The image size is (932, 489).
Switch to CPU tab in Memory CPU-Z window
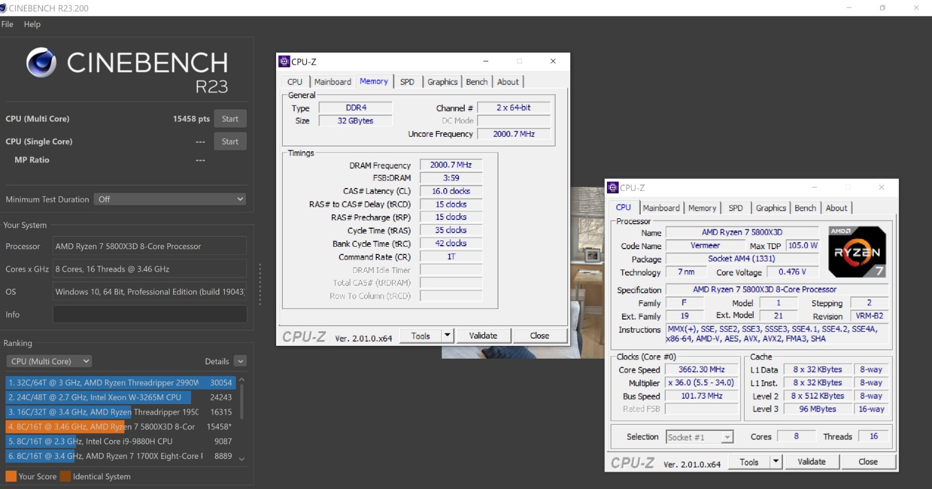[295, 82]
